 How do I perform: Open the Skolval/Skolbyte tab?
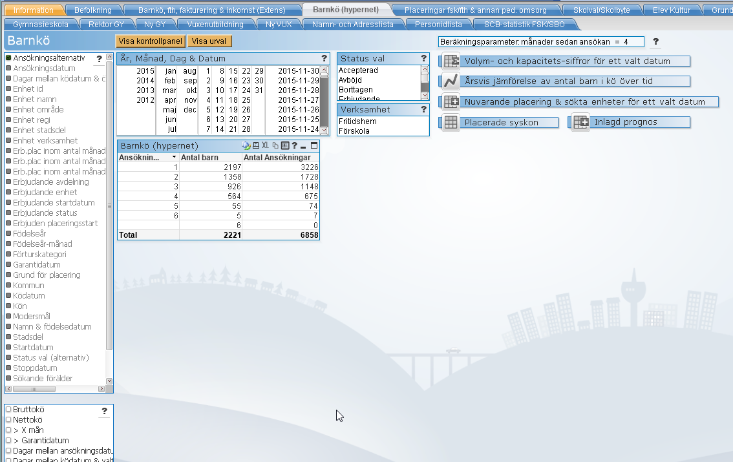tap(601, 10)
